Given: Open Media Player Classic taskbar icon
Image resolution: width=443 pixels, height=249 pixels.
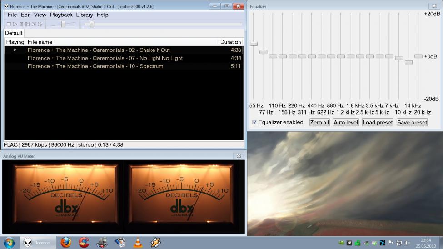Looking at the screenshot, I should pyautogui.click(x=120, y=243).
